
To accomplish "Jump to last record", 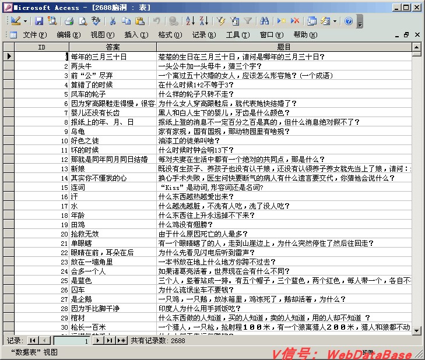I will [x=110, y=341].
